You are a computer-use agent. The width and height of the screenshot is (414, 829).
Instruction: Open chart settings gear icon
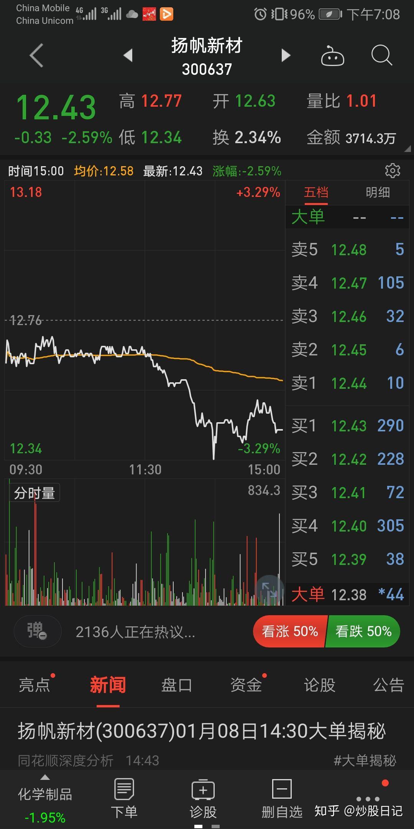pyautogui.click(x=392, y=170)
